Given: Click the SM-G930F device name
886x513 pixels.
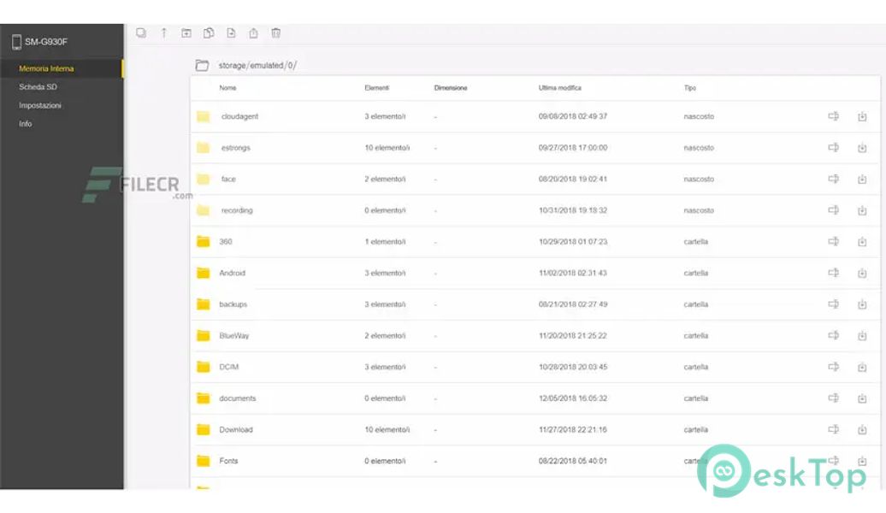Looking at the screenshot, I should point(46,42).
